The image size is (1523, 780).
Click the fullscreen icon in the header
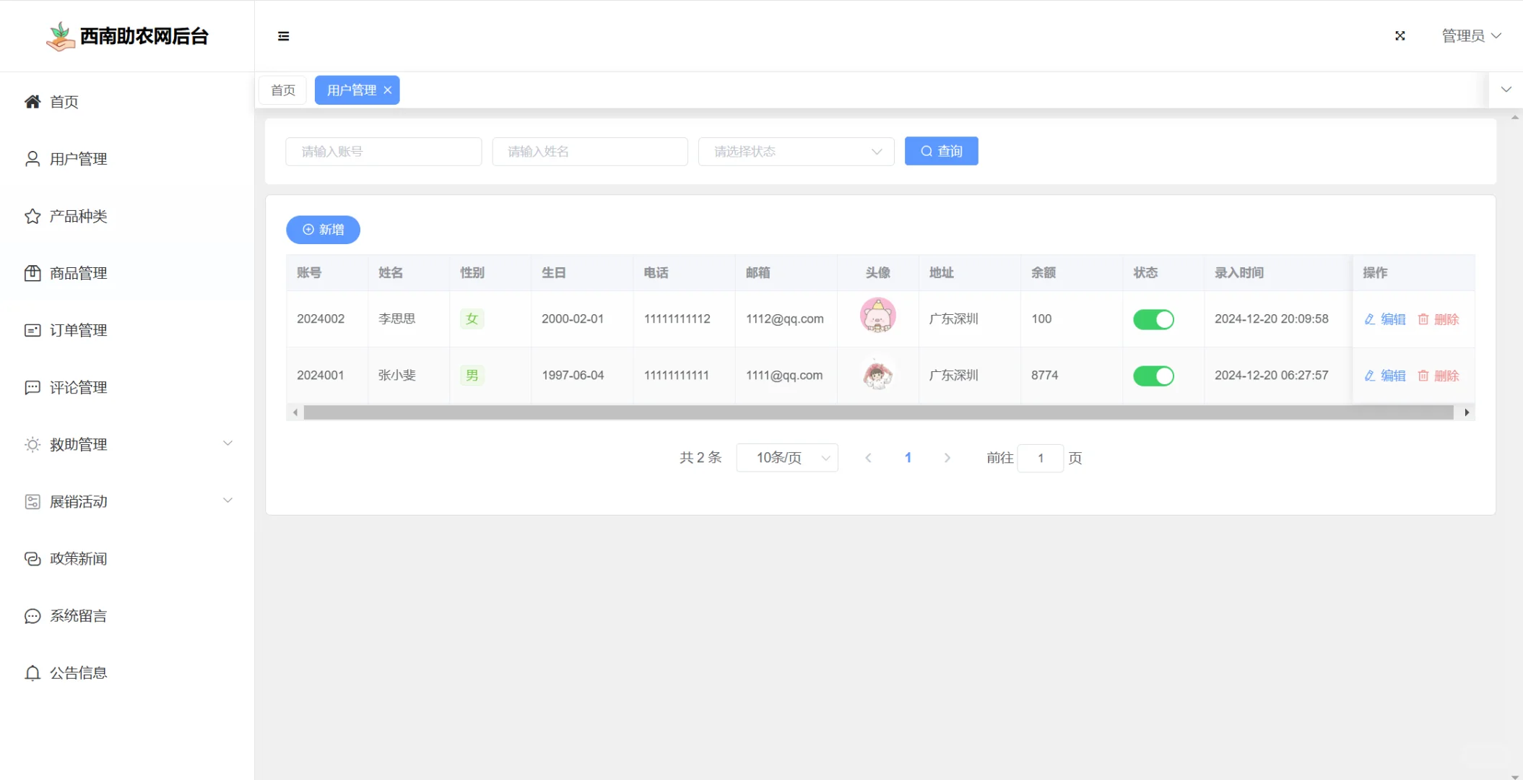pyautogui.click(x=1400, y=35)
